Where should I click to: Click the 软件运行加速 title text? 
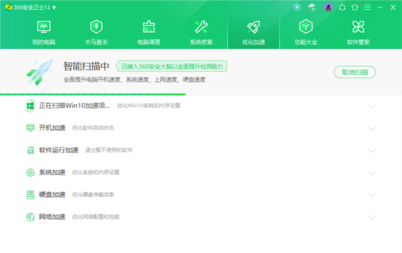58,150
